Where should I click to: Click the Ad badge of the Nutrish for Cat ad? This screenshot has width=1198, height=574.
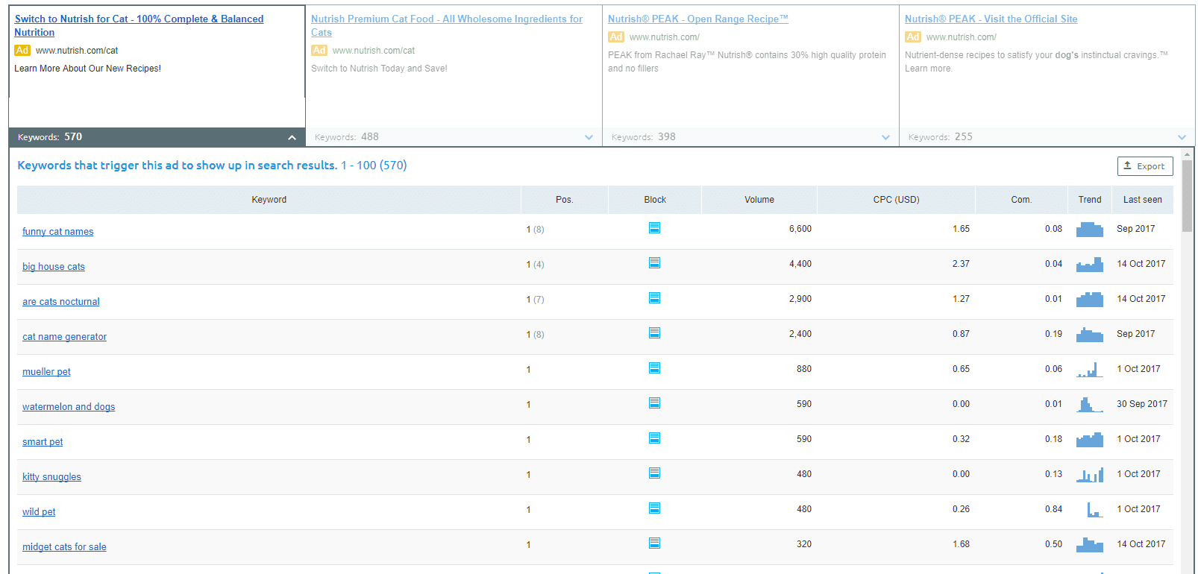point(22,51)
